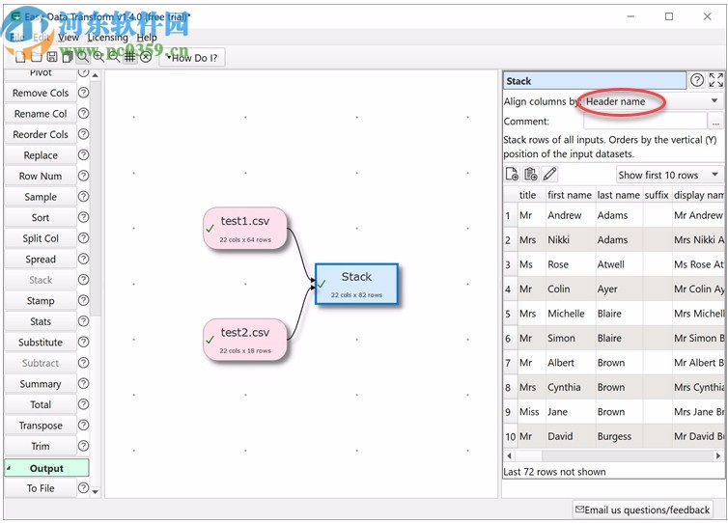The image size is (728, 523).
Task: Open the File menu
Action: click(17, 37)
